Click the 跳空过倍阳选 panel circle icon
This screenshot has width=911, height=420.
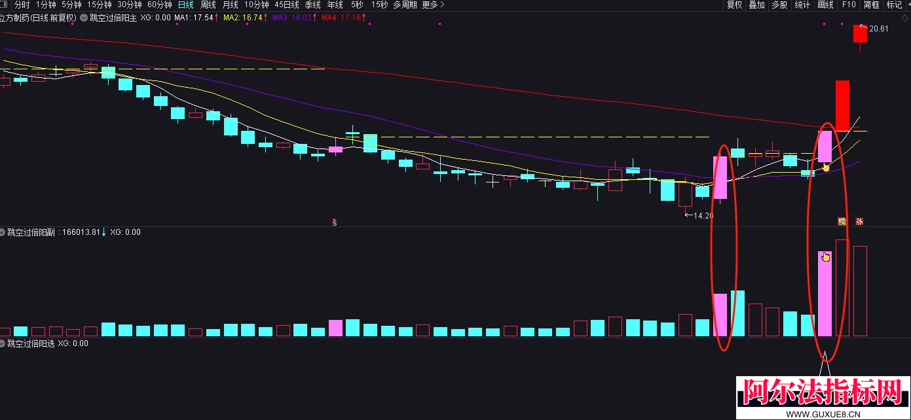click(3, 343)
